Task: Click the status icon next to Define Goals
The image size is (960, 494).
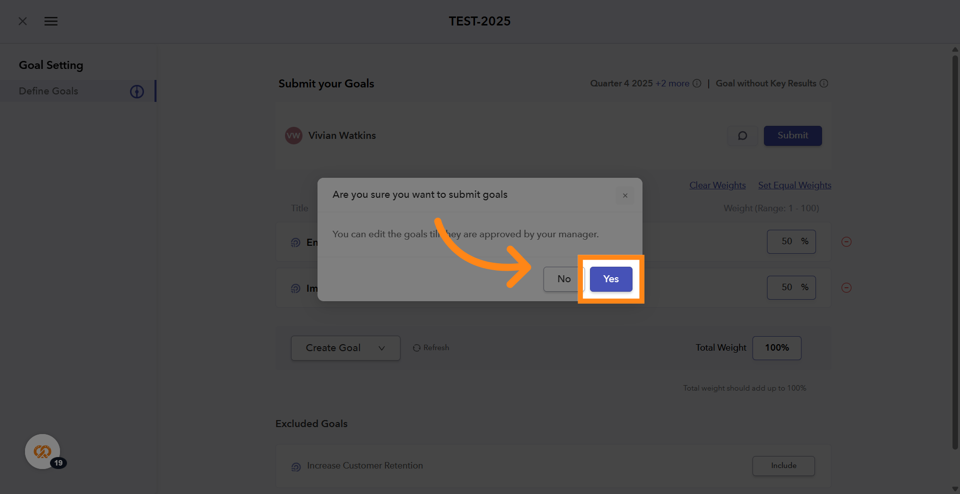Action: pyautogui.click(x=136, y=91)
